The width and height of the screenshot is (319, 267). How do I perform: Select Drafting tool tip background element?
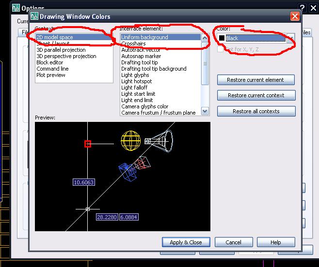tap(160, 69)
